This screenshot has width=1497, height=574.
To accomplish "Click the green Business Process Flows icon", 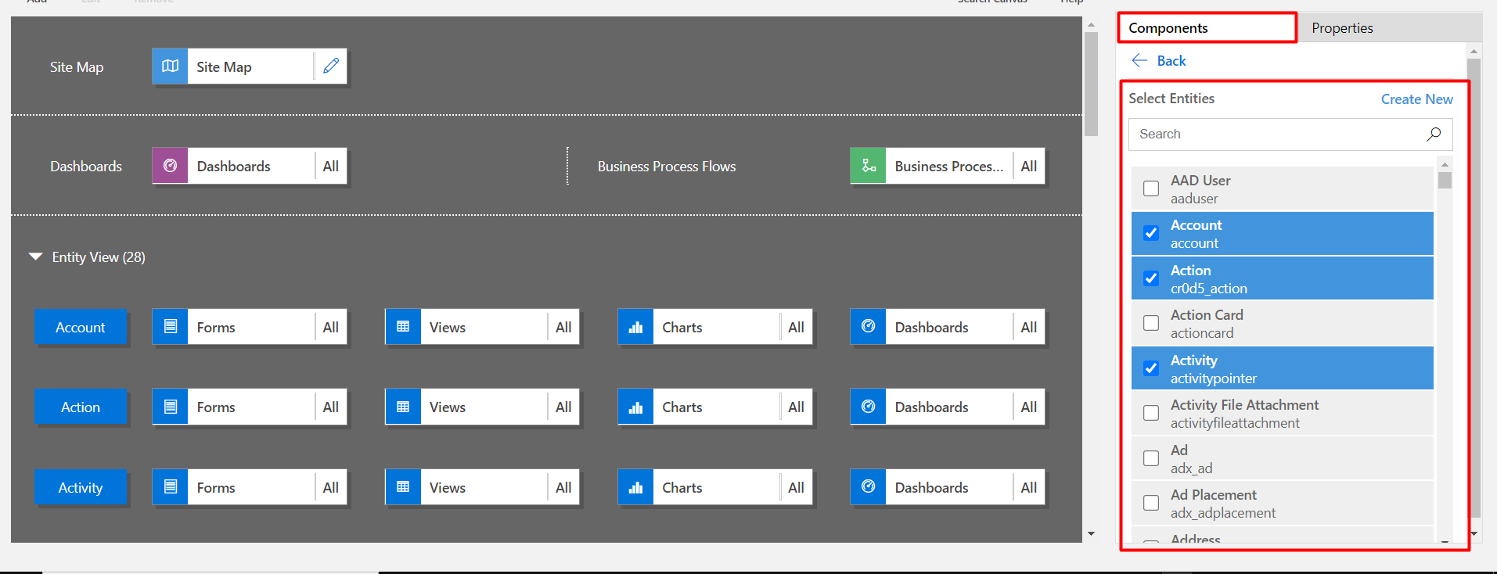I will pyautogui.click(x=868, y=166).
